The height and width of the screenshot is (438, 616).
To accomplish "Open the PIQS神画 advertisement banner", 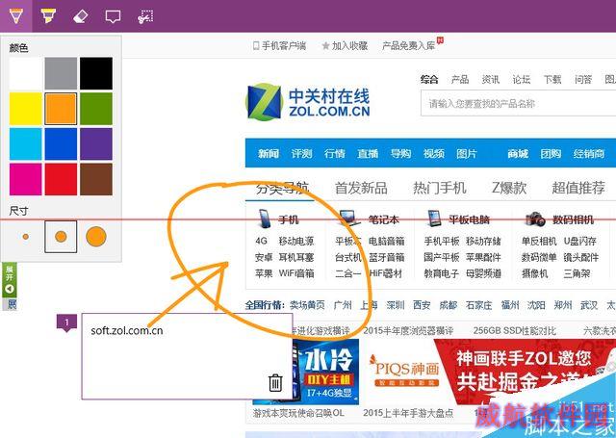I will click(x=404, y=370).
